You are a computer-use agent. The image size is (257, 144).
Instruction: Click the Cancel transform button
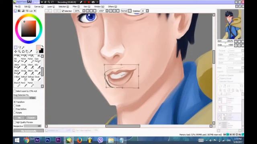(31, 118)
